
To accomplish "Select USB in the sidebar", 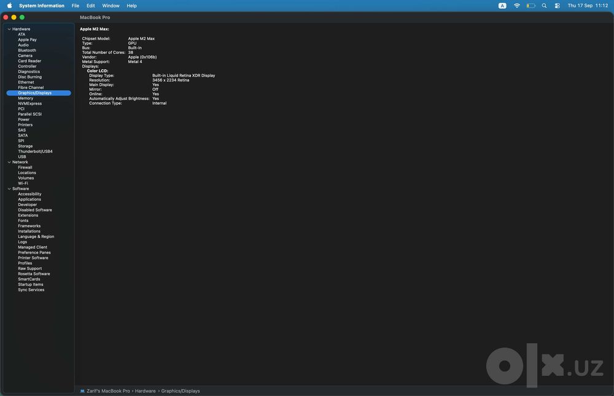I will pos(22,157).
